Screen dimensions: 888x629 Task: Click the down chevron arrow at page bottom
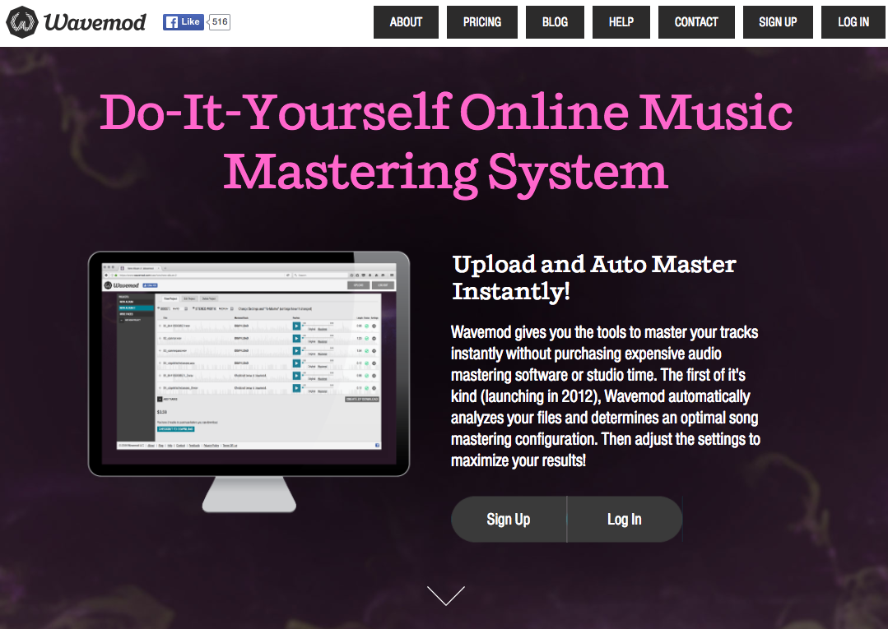[x=446, y=595]
